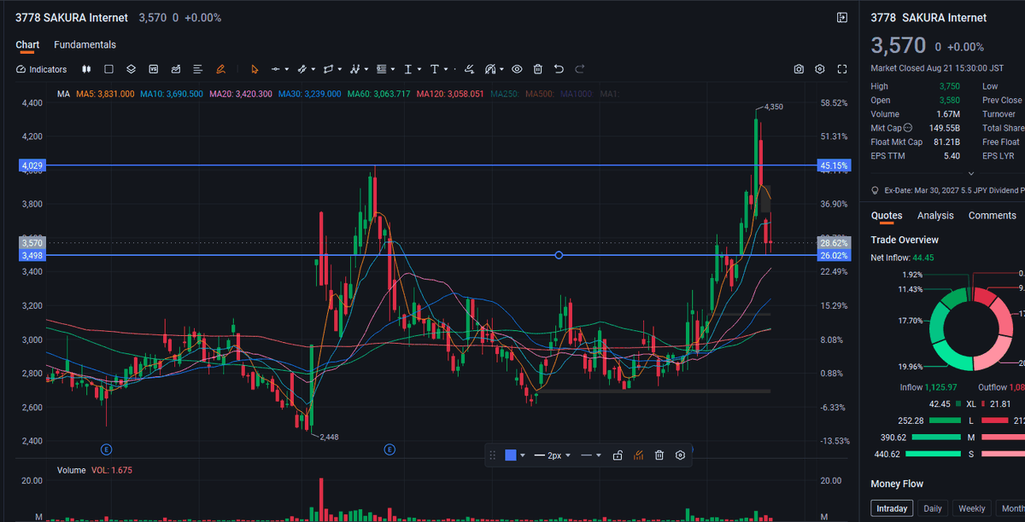The image size is (1025, 522).
Task: Open chart settings gear in the top toolbar
Action: 820,69
